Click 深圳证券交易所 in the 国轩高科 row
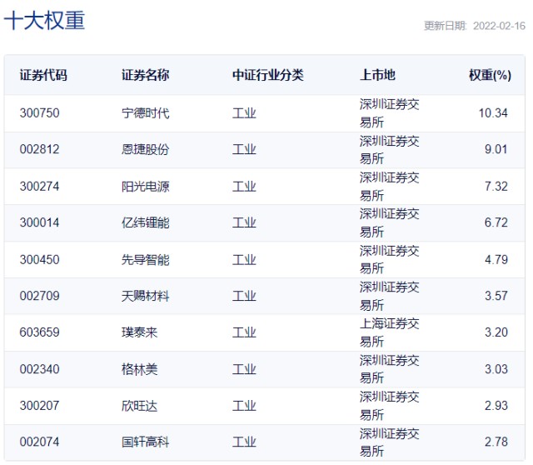This screenshot has width=533, height=465. pos(389,442)
